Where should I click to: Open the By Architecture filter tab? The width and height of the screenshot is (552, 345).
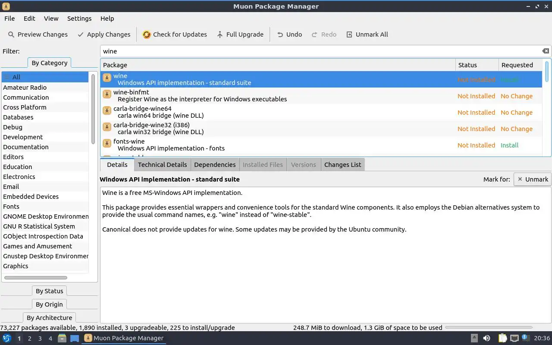50,318
